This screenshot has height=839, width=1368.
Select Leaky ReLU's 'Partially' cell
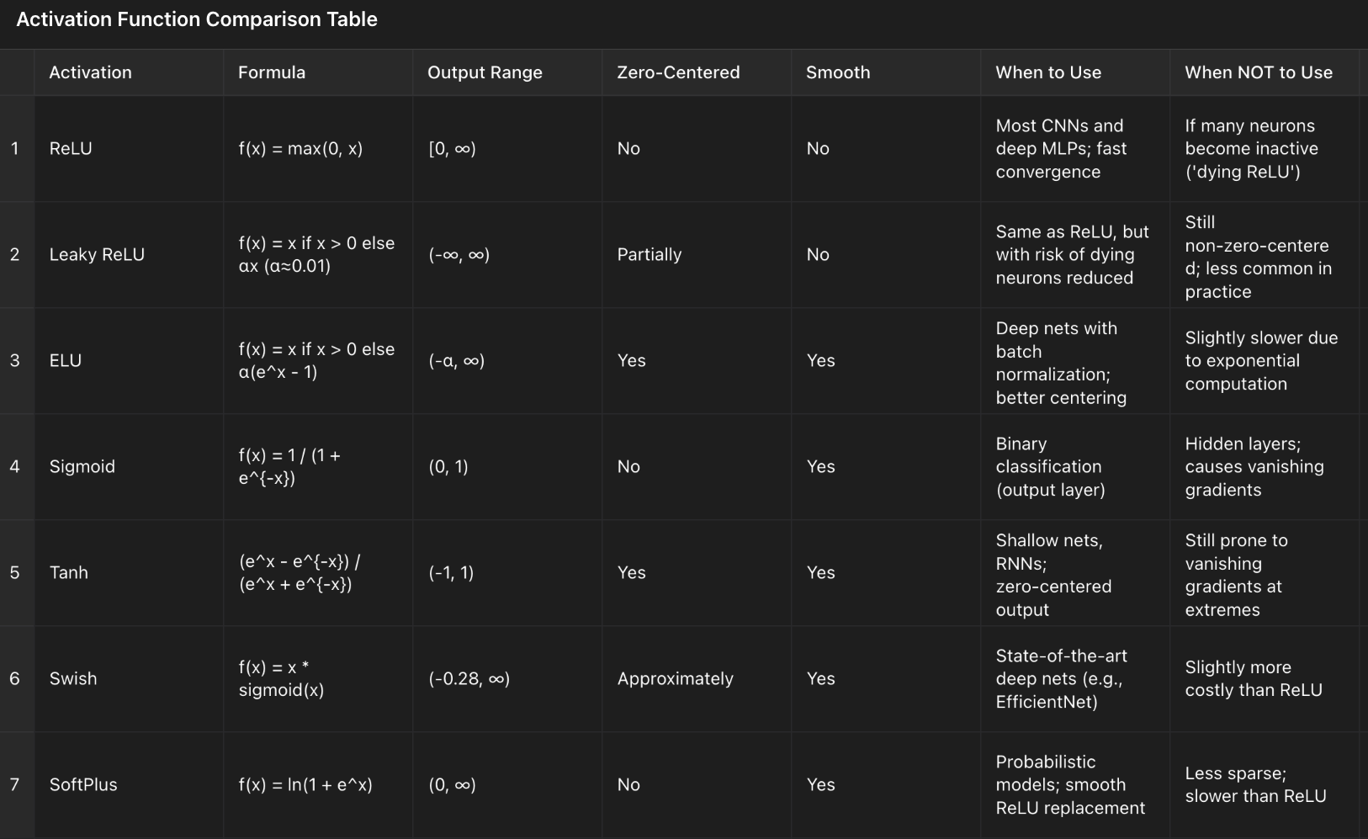650,255
